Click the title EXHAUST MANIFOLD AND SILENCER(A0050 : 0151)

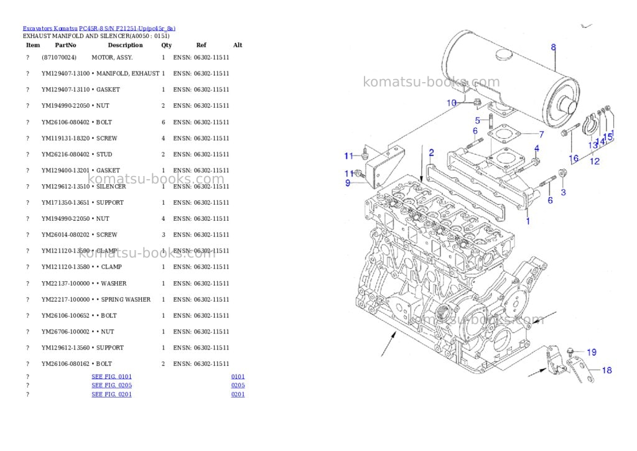click(x=96, y=35)
